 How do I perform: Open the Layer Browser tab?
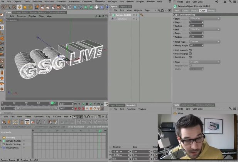click(116, 105)
